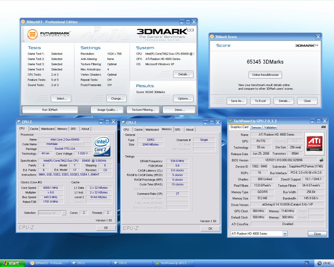Click OK in the left CPU-Z window
Viewport: 334px width, 267px height.
(106, 228)
